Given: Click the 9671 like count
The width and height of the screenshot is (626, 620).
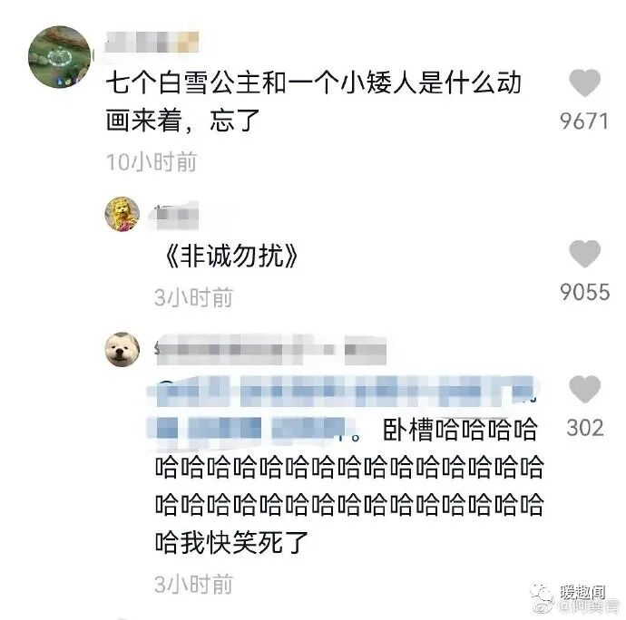Looking at the screenshot, I should [584, 121].
